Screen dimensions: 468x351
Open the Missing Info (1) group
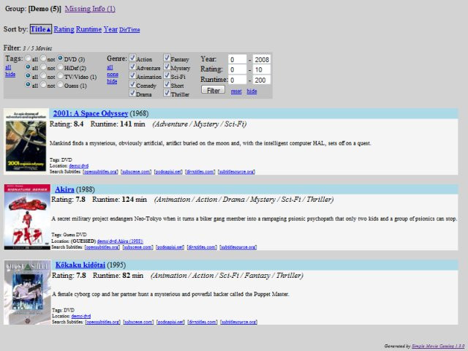pos(90,9)
